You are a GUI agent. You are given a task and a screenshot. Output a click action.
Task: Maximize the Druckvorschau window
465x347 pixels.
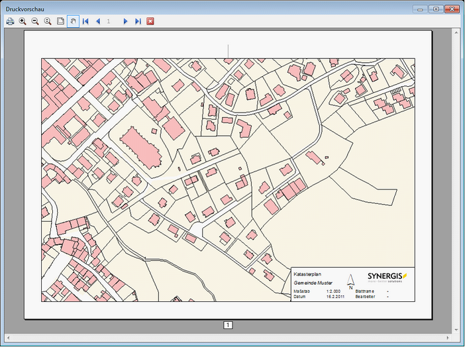click(x=435, y=9)
